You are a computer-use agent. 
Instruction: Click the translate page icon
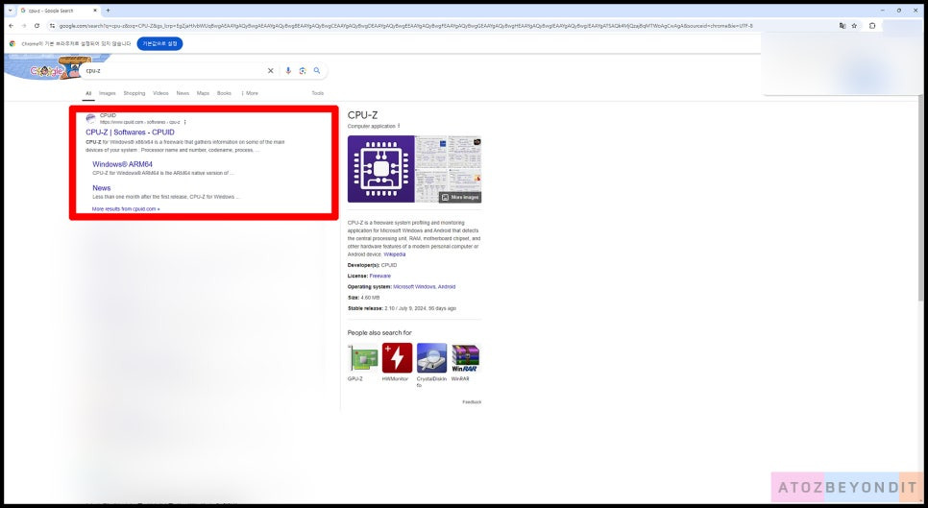click(843, 26)
